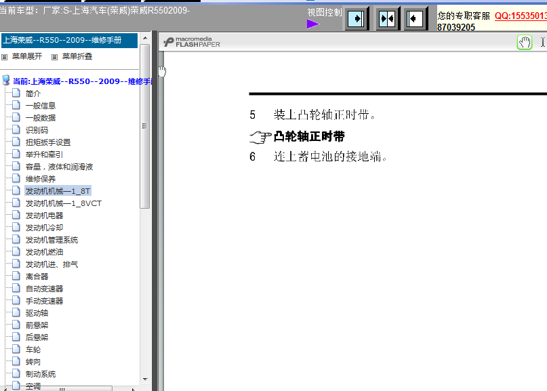Click the Macromedia FlashPaper logo
The image size is (547, 391).
(x=192, y=42)
